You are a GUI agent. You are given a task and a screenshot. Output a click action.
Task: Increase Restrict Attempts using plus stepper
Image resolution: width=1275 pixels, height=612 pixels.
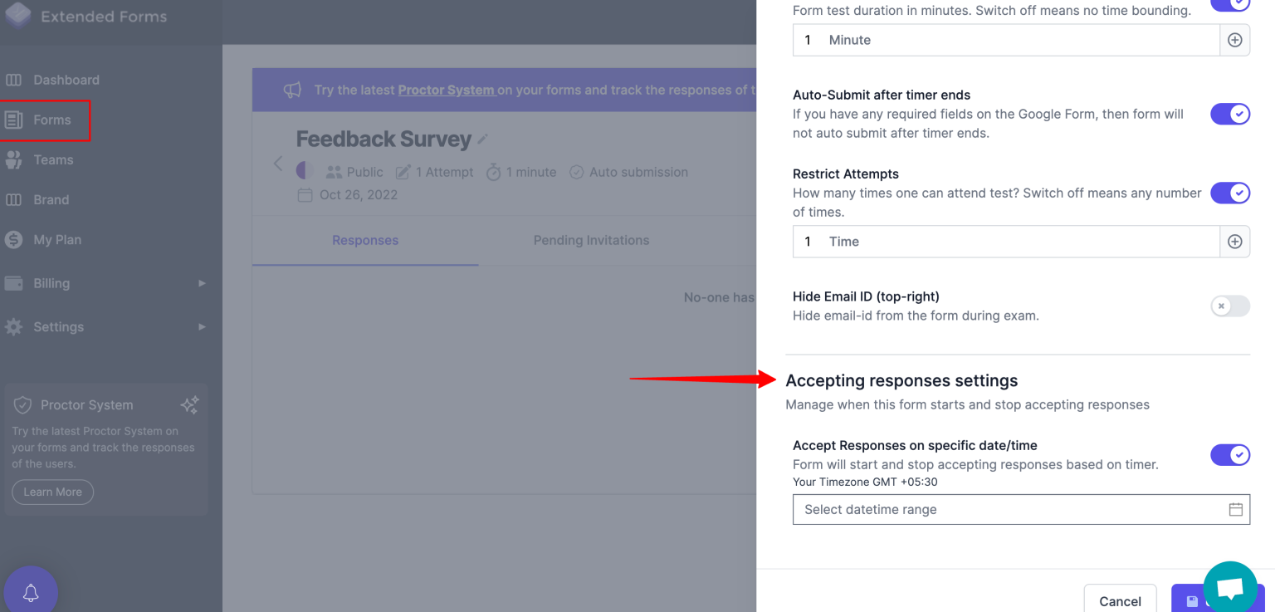(1234, 241)
